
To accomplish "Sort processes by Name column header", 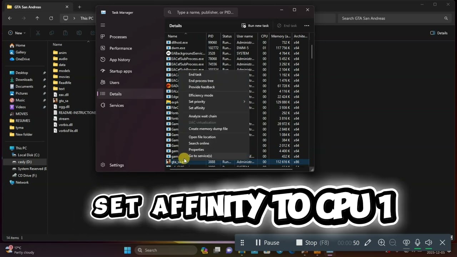I will pos(186,36).
